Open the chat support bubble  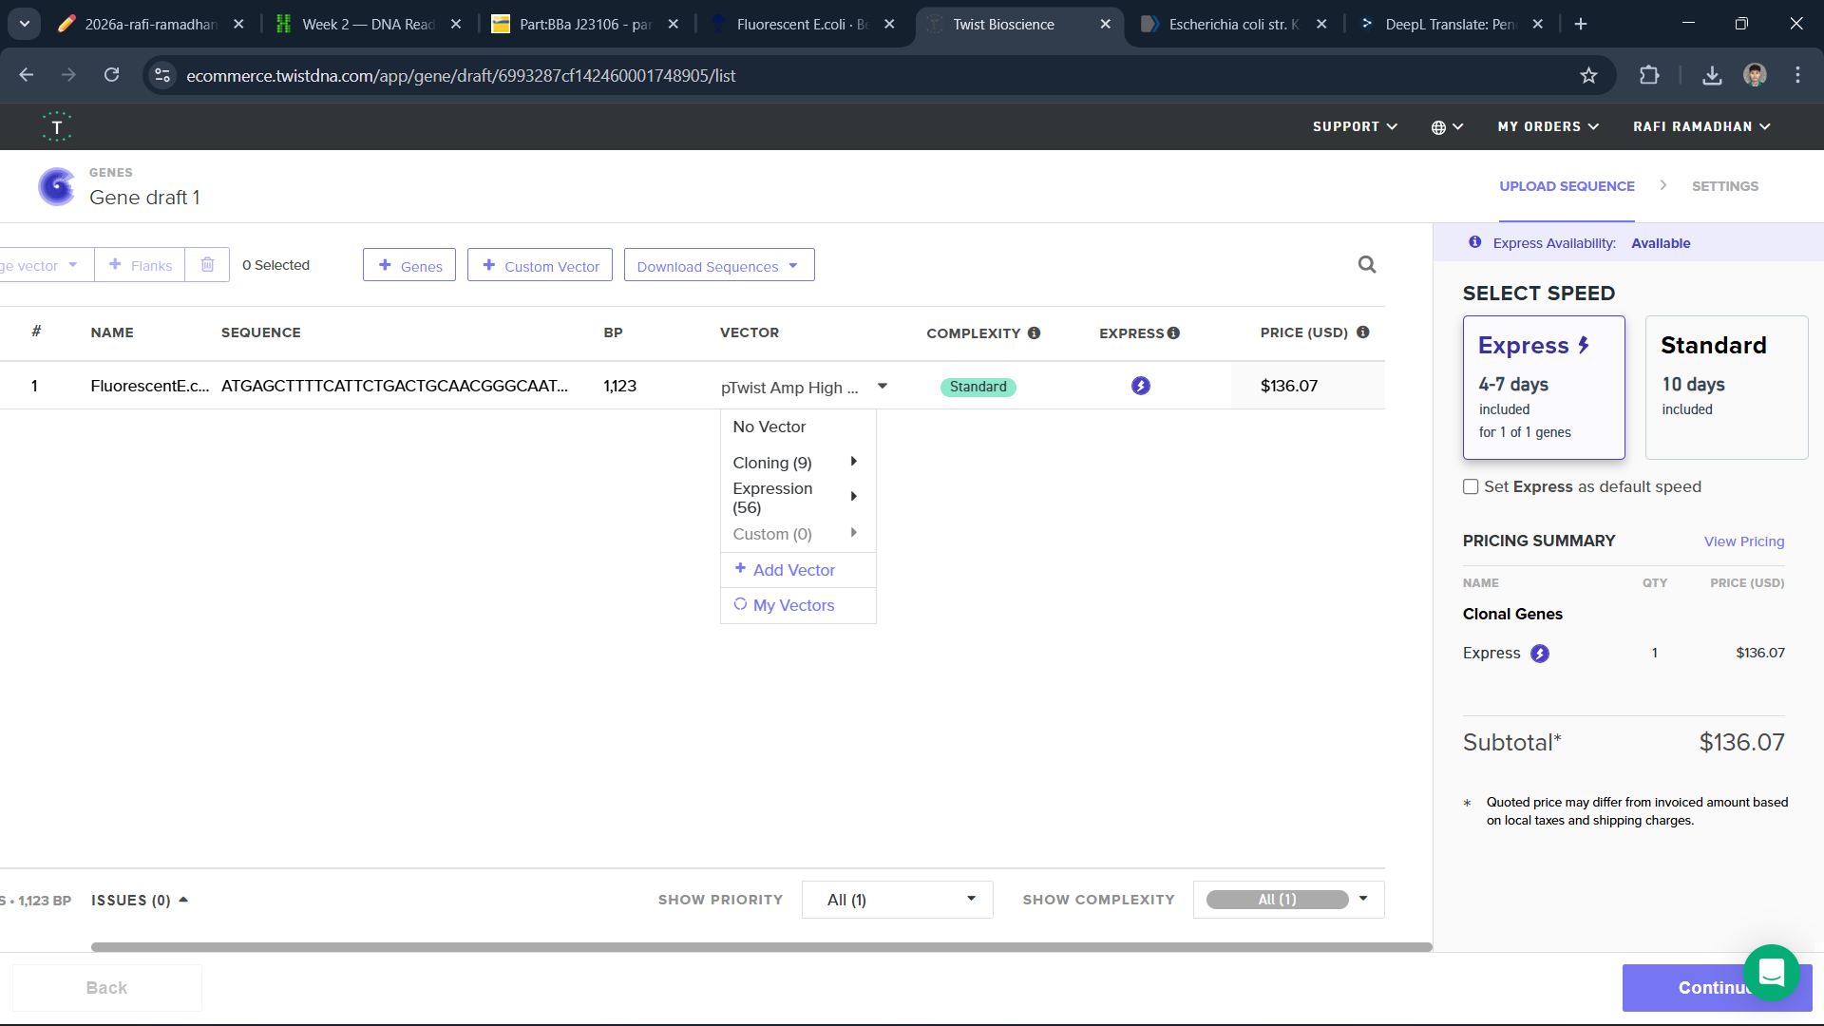pyautogui.click(x=1771, y=972)
